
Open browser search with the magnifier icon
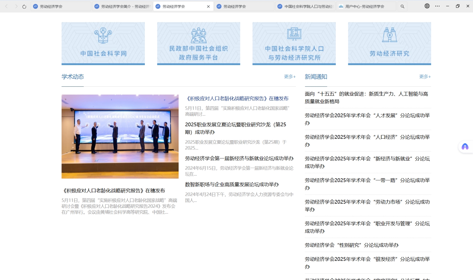click(x=402, y=6)
